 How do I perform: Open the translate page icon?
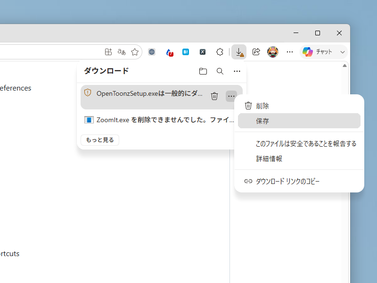(x=122, y=52)
